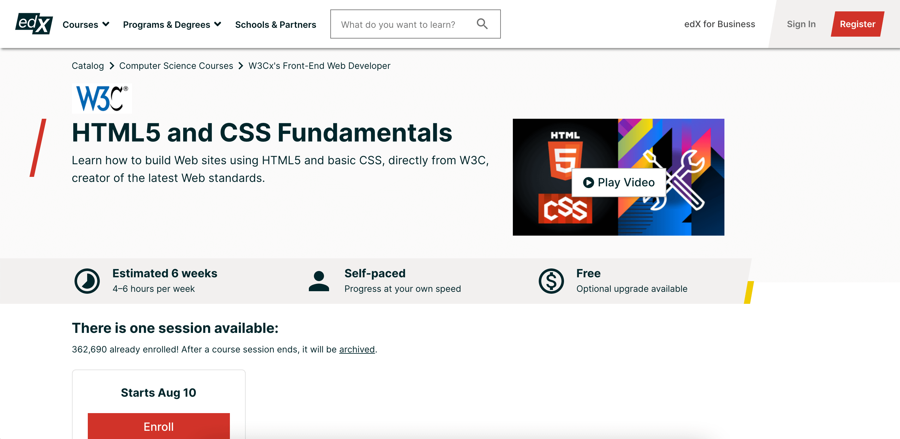This screenshot has width=900, height=439.
Task: Click the chevron after Catalog breadcrumb
Action: (x=112, y=66)
